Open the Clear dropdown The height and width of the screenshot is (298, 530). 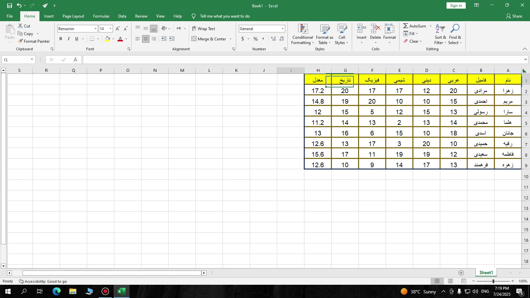click(413, 41)
